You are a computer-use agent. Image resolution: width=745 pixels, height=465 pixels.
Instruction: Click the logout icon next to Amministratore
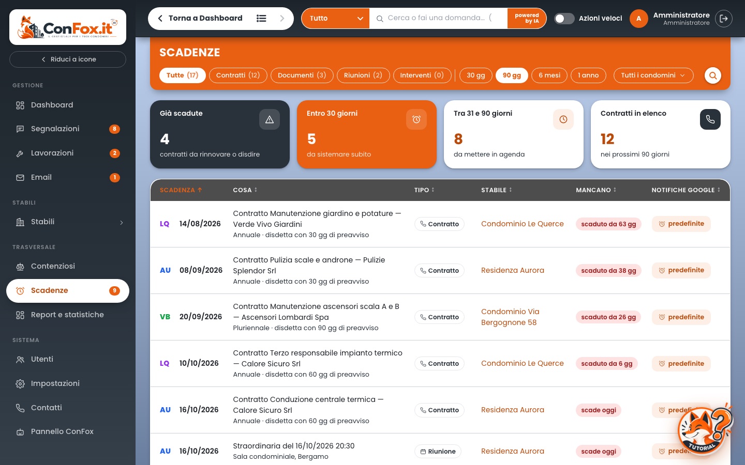724,19
